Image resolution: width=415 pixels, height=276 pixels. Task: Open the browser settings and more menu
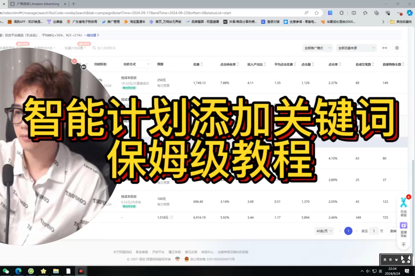(399, 13)
